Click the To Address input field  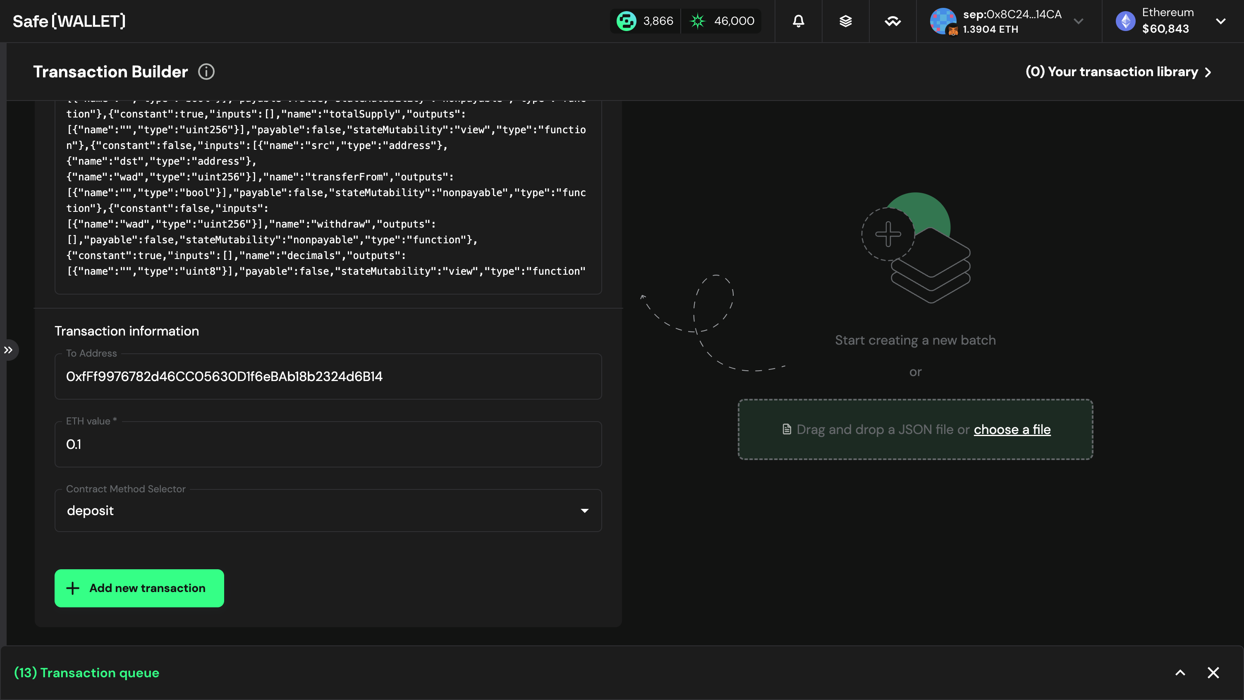pos(328,376)
